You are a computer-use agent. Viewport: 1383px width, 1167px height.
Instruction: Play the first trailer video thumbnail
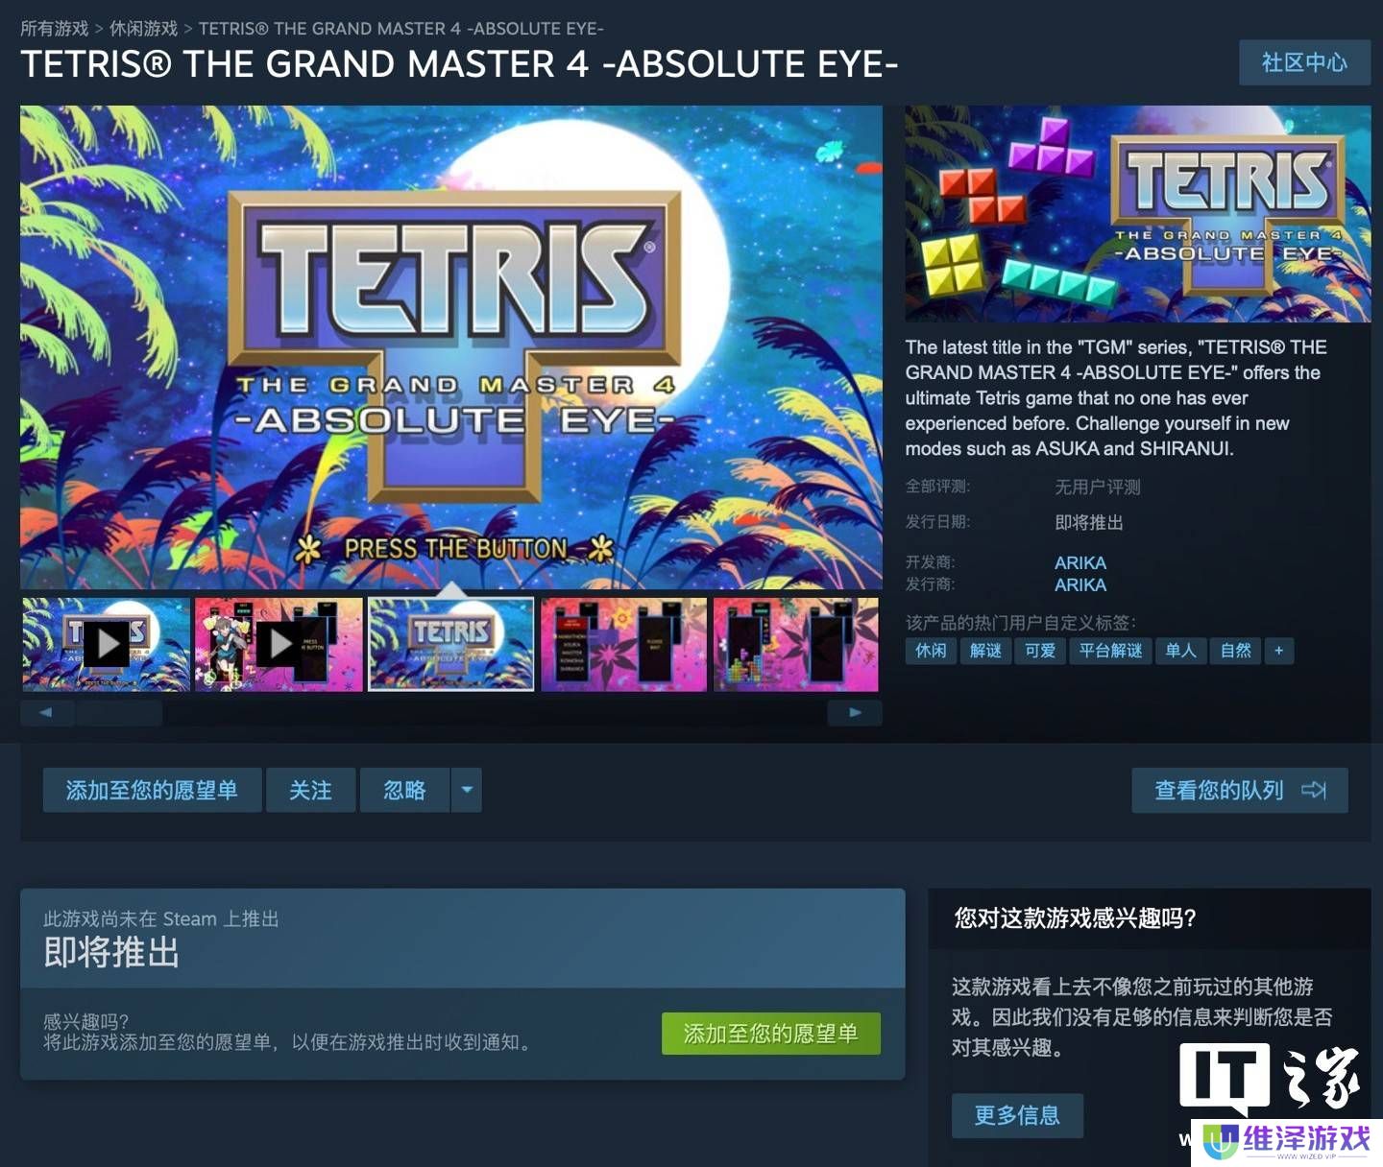106,644
